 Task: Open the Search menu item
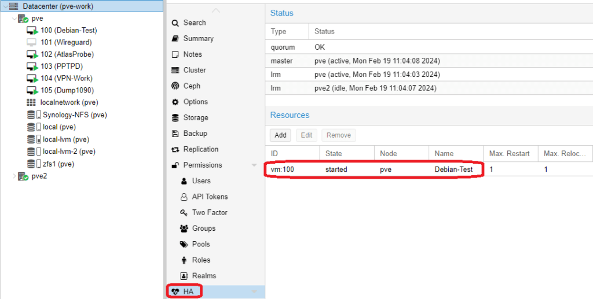215,23
